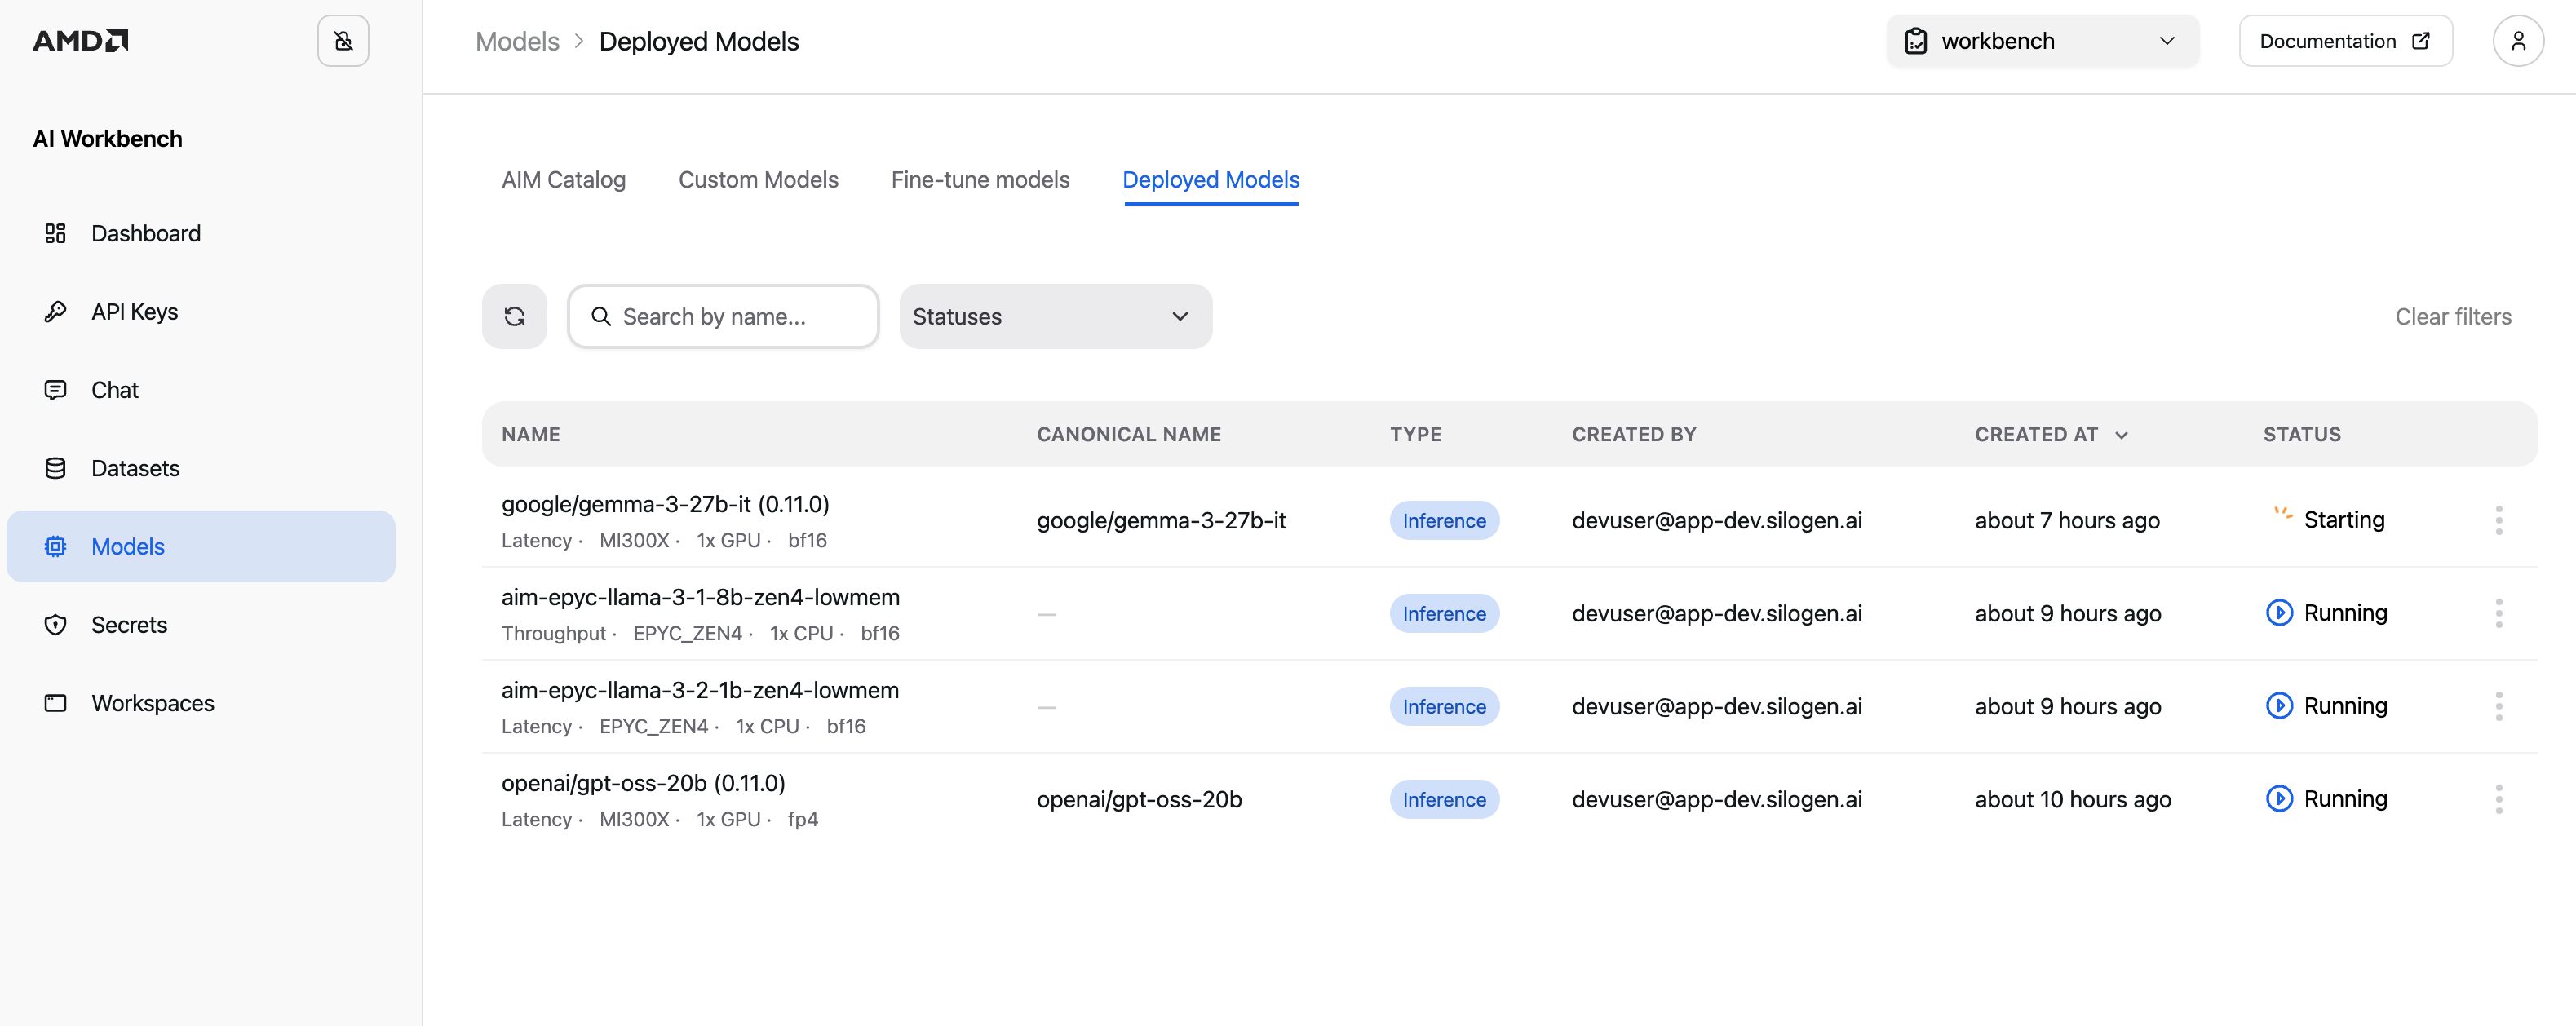Viewport: 2576px width, 1026px height.
Task: Click the API Keys key icon
Action: click(x=55, y=311)
